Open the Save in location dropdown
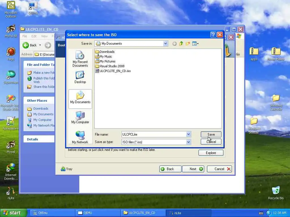The width and height of the screenshot is (290, 217). 165,44
